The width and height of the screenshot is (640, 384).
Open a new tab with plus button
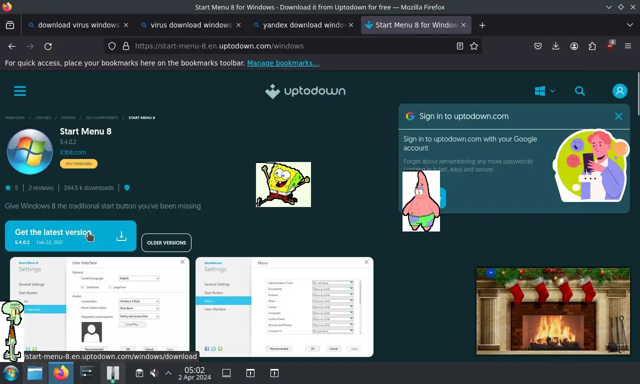(482, 25)
